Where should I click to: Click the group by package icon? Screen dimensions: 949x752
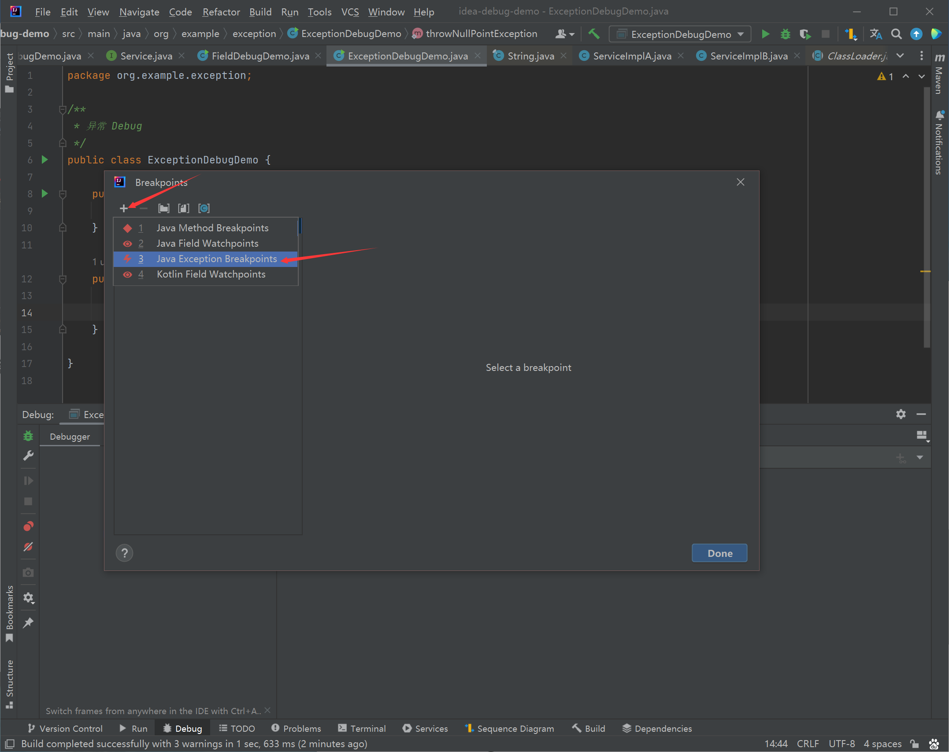tap(164, 208)
